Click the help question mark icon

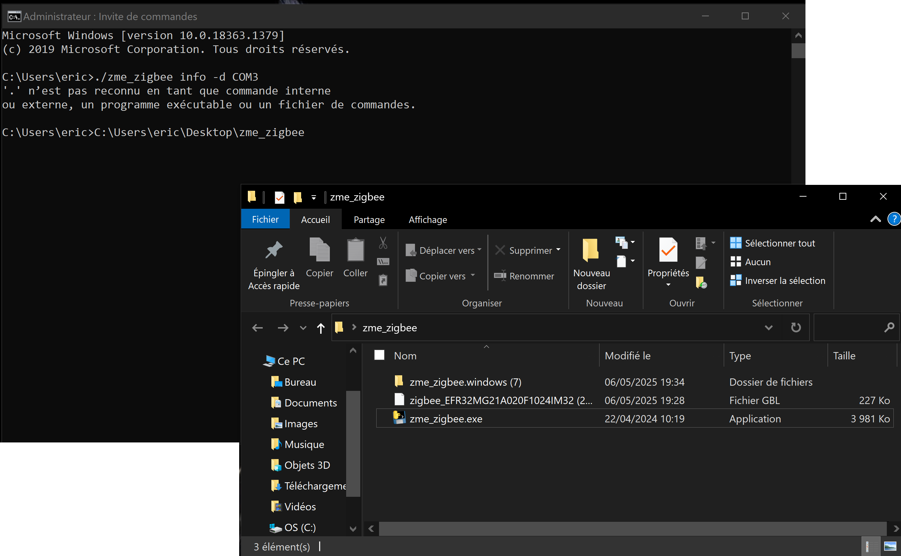pyautogui.click(x=894, y=219)
